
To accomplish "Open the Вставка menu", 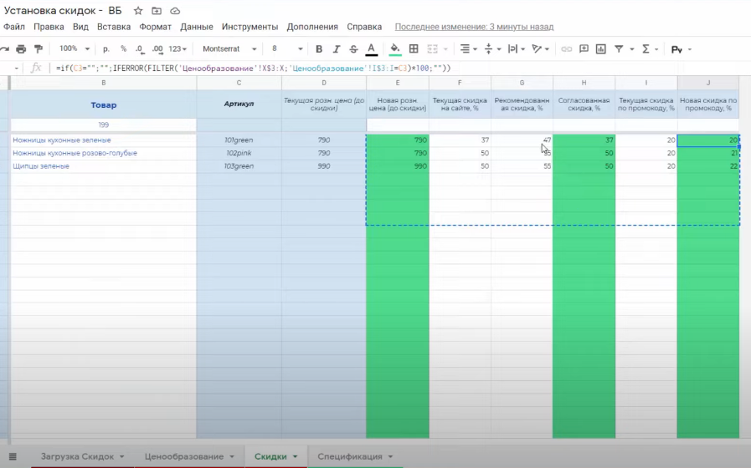I will tap(114, 27).
